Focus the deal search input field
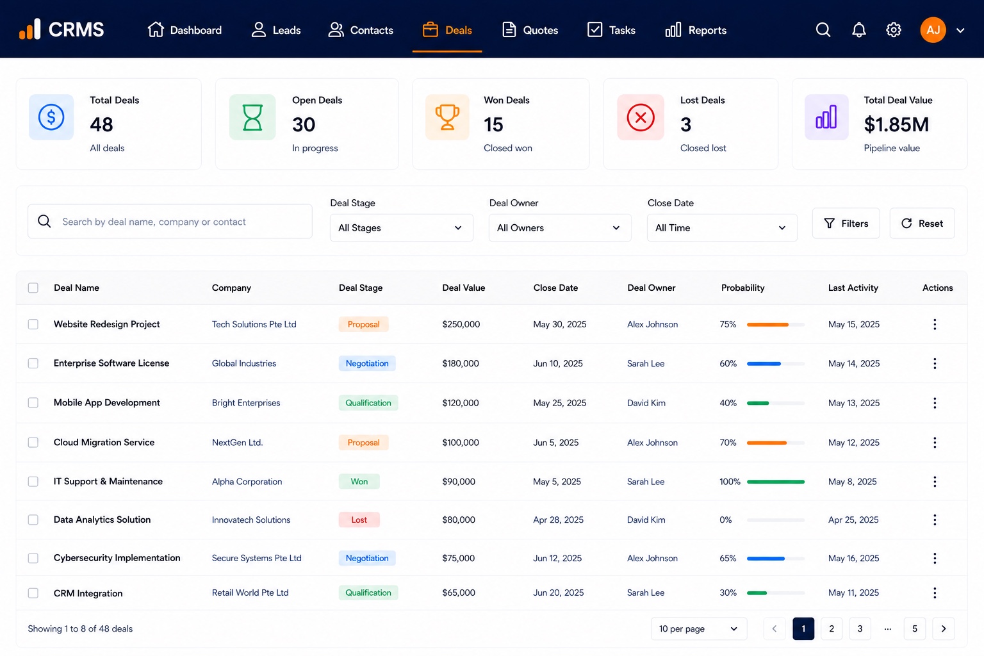 click(170, 222)
